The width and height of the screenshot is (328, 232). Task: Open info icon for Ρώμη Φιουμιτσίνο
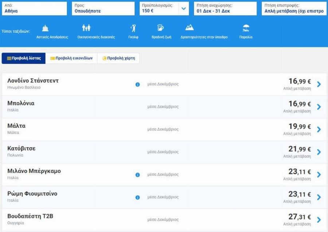coord(137,197)
